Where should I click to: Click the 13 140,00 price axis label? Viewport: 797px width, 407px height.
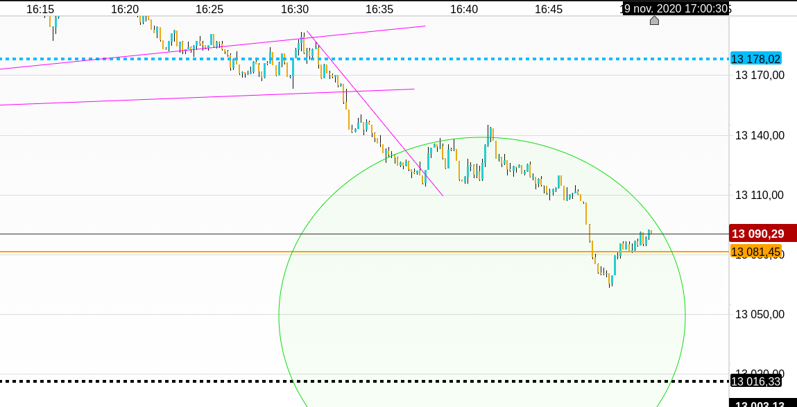[760, 135]
